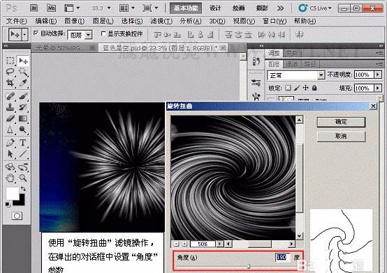Choose the 摄影 workspace
The image size is (387, 273).
click(262, 8)
